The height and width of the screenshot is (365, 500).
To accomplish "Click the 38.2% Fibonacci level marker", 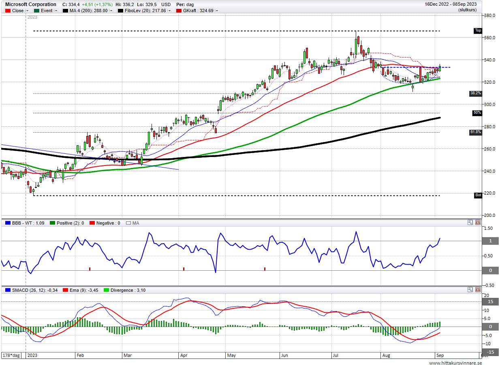I will point(476,93).
